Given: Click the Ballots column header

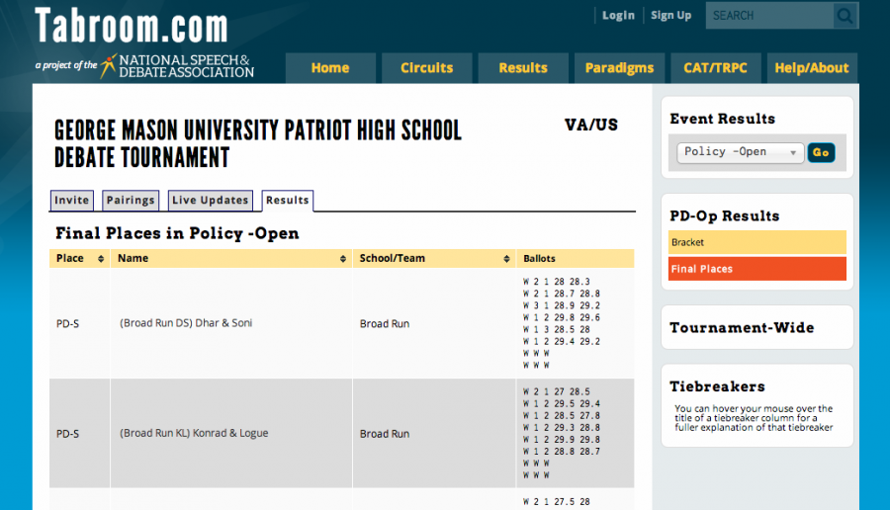Looking at the screenshot, I should 575,259.
